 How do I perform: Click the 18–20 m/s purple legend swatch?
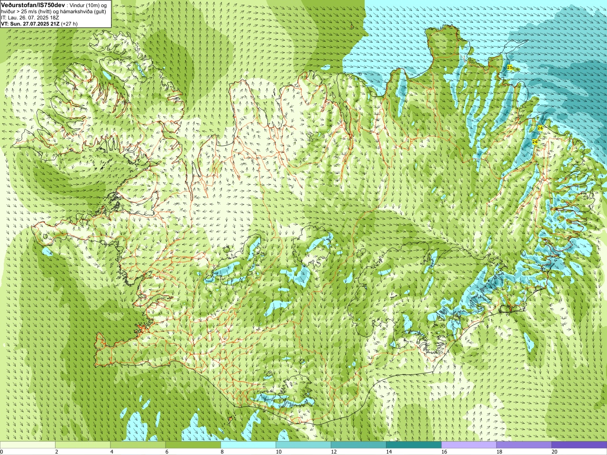(524, 445)
